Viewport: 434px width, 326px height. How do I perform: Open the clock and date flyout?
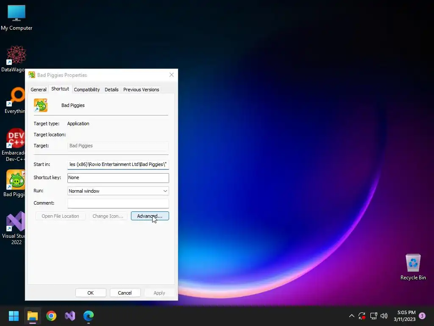point(405,316)
